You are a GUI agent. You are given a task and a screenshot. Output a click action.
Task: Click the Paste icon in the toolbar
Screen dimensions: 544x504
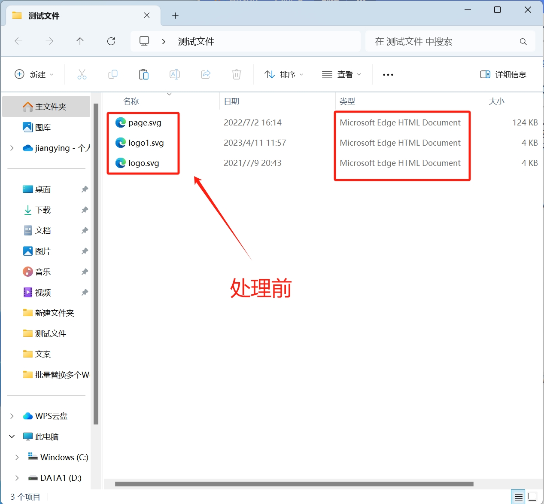click(144, 74)
